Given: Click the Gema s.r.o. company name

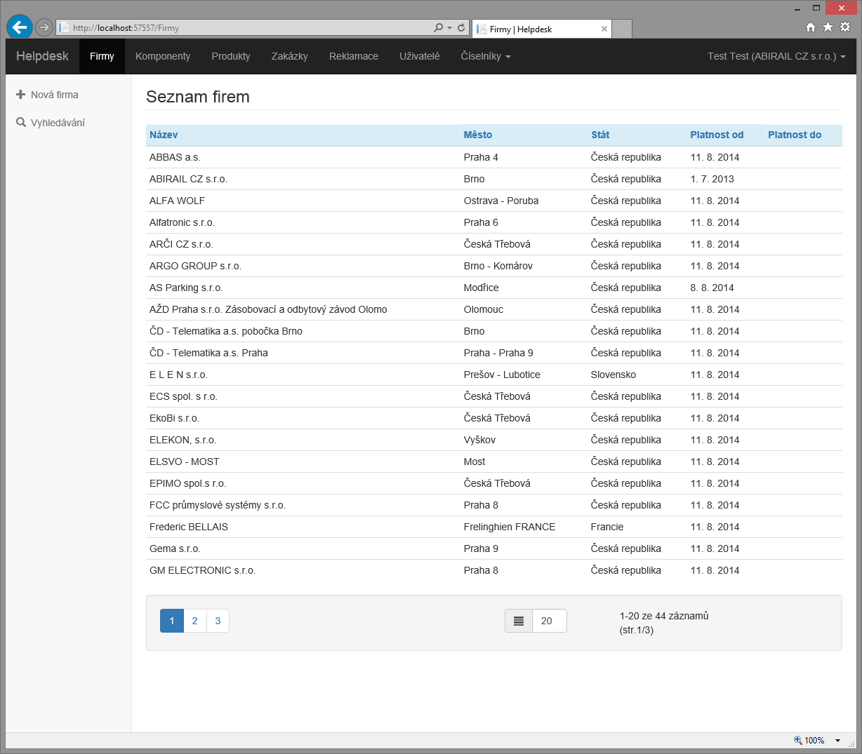Looking at the screenshot, I should coord(175,548).
